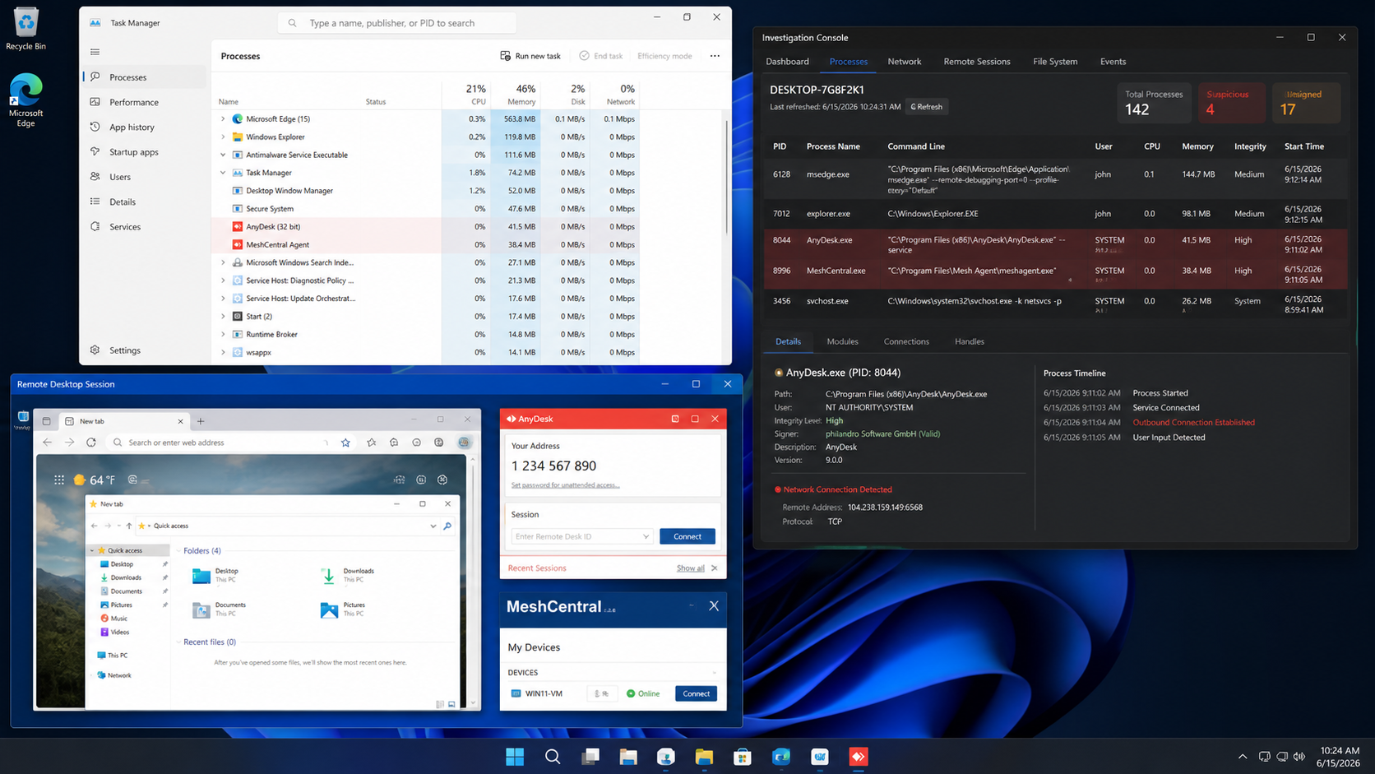The width and height of the screenshot is (1375, 774).
Task: Select msedge.exe row PID 6128
Action: coord(1055,179)
